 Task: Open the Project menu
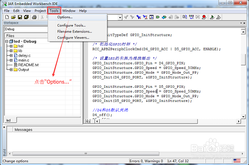tap(40, 11)
